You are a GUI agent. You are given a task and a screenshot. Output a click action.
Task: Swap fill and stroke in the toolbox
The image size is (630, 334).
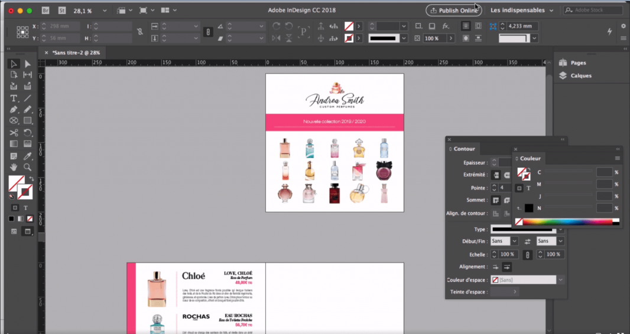pyautogui.click(x=31, y=179)
